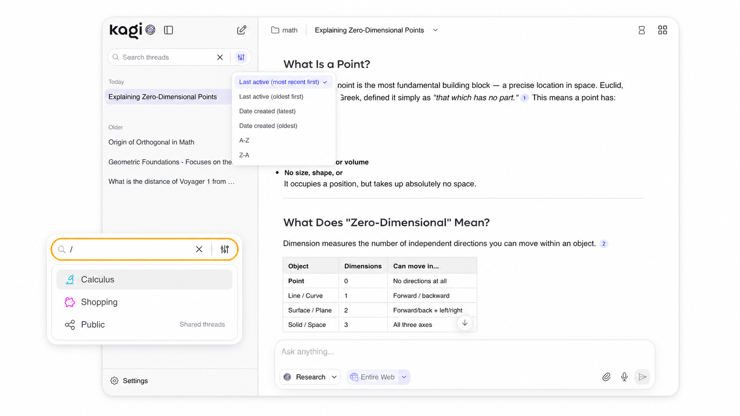Screen dimensions: 740x416
Task: Start a new thread with compose icon
Action: [x=242, y=30]
